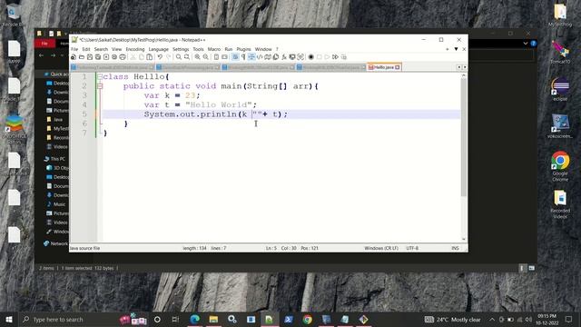Click the Zoom Out toolbar icon
Screen dimensions: 581x327
[206, 57]
